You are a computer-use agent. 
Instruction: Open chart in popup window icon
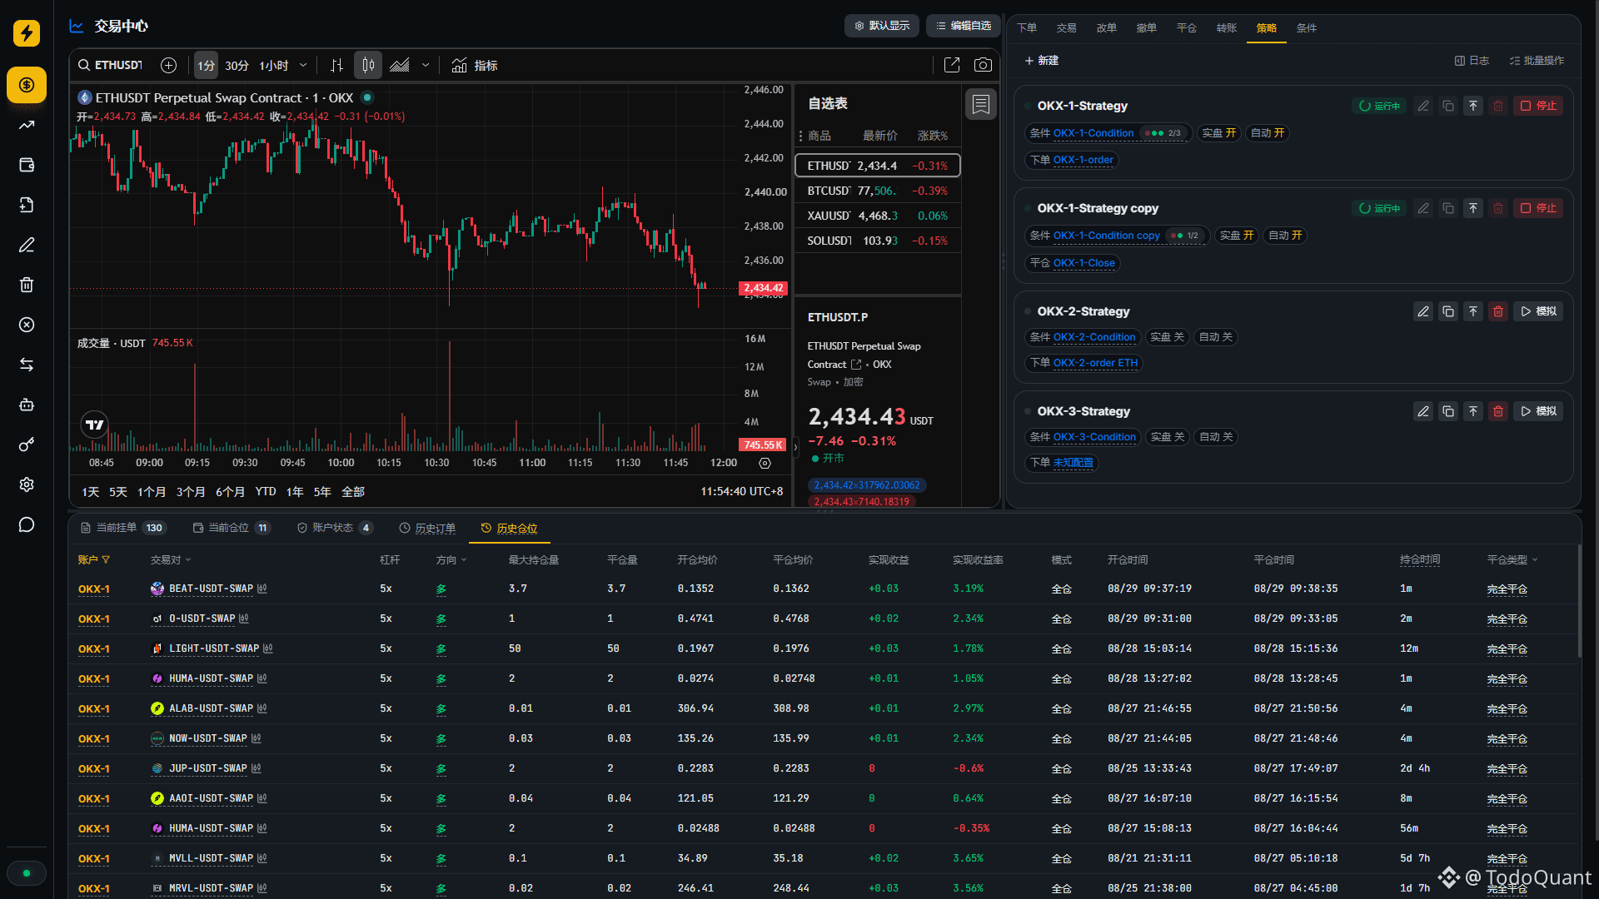[952, 65]
